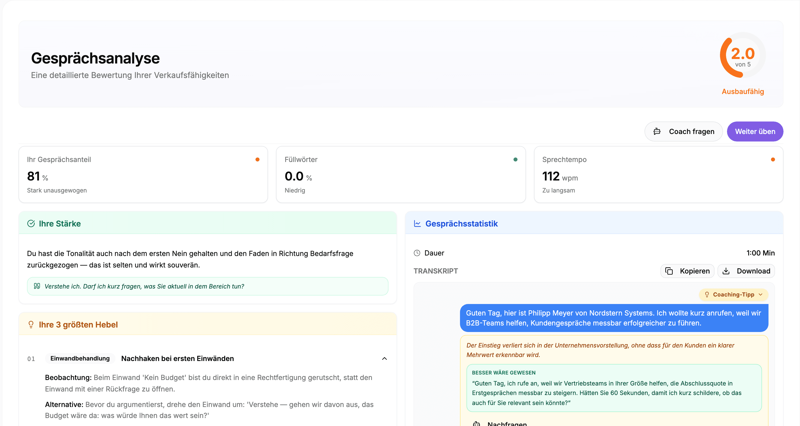800x426 pixels.
Task: Click the Coach fragen button
Action: [683, 131]
